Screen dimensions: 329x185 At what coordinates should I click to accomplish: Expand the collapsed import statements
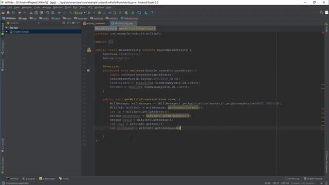tap(111, 42)
